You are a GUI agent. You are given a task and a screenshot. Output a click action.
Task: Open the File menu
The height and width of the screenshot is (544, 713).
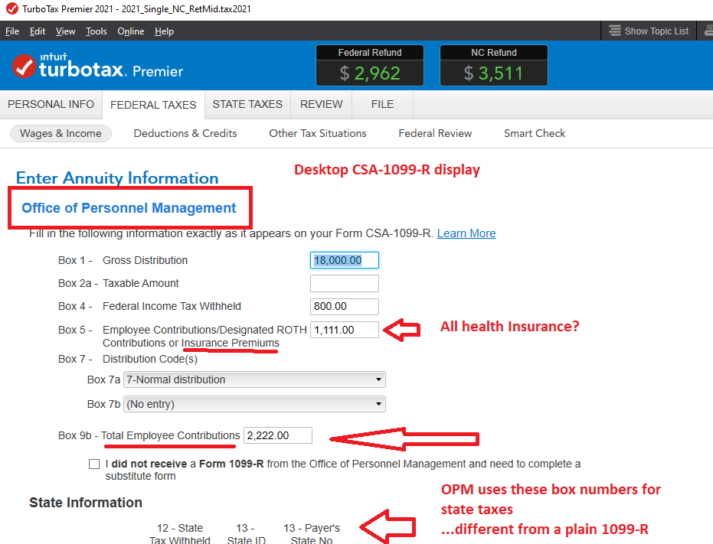[x=12, y=31]
